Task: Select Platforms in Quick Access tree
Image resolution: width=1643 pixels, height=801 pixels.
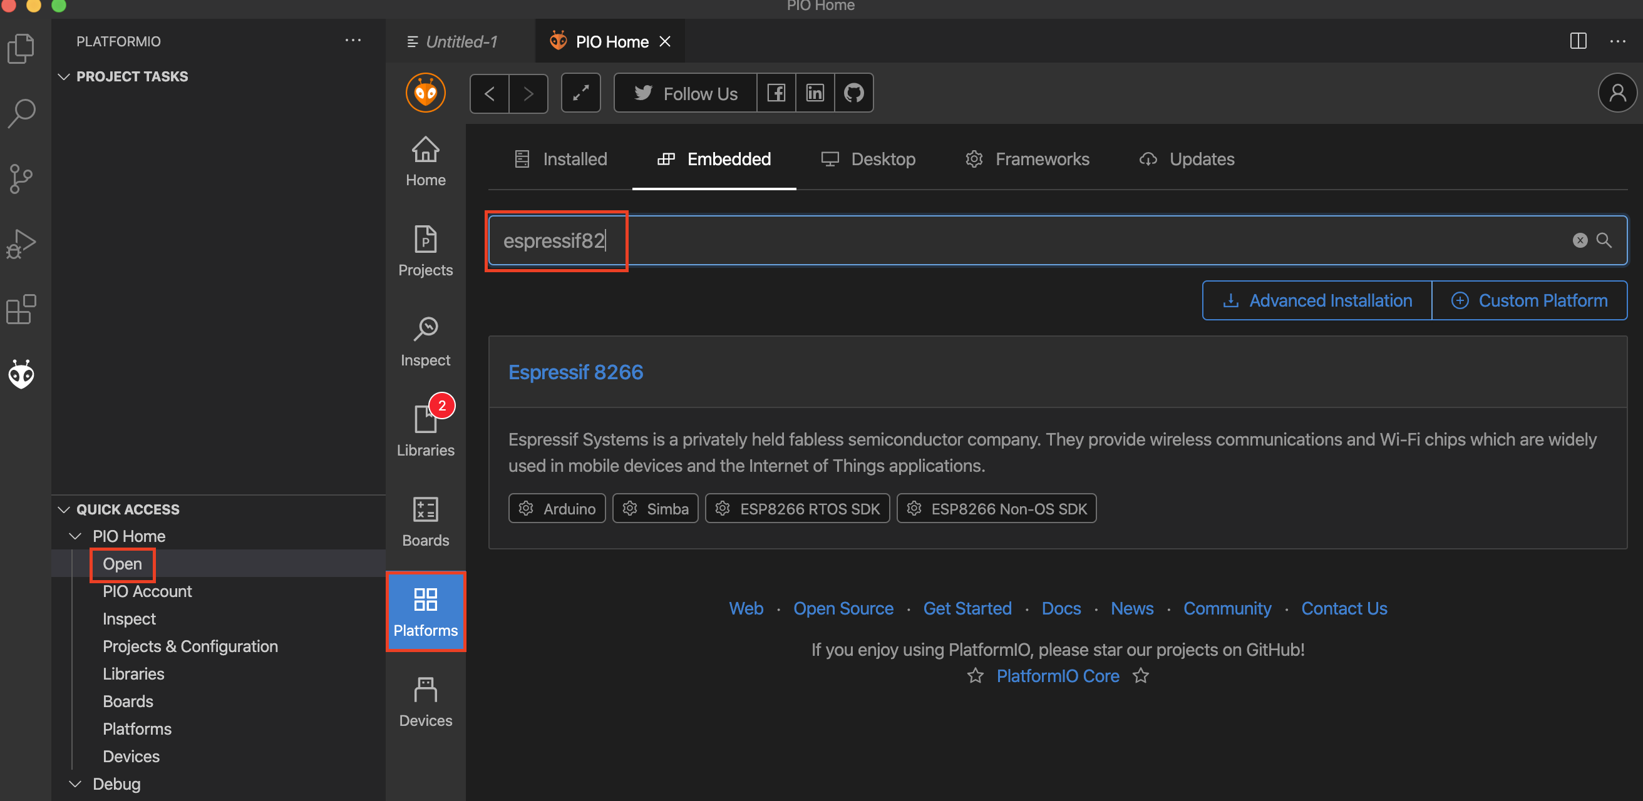Action: [x=137, y=729]
